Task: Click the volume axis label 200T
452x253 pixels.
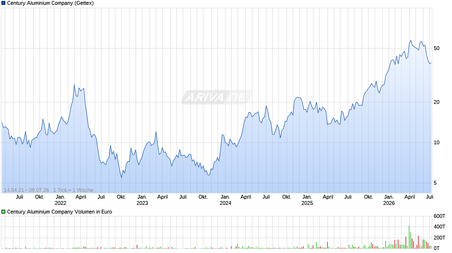Action: pyautogui.click(x=439, y=238)
